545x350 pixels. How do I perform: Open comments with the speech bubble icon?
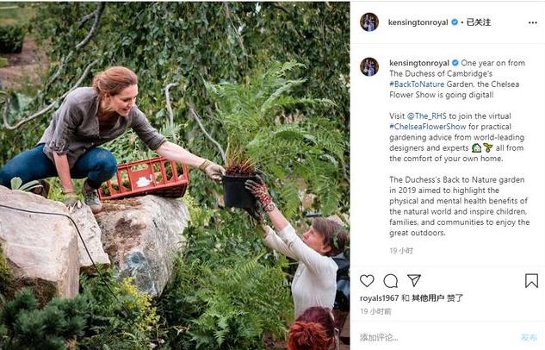click(390, 281)
